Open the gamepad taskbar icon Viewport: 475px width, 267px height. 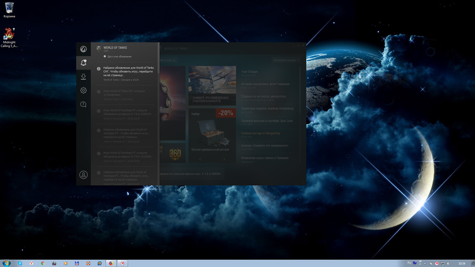(x=54, y=263)
